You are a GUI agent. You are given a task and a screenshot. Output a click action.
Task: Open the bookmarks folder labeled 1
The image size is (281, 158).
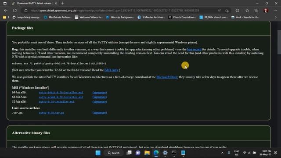point(6,17)
